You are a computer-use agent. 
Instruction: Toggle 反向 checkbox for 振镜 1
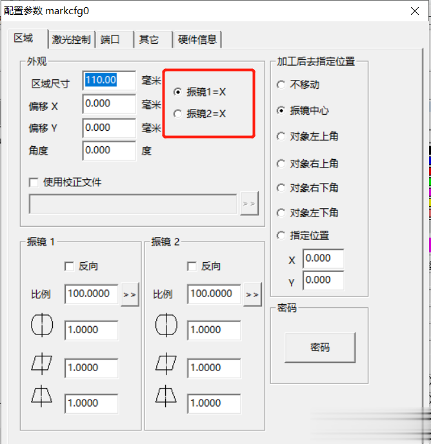coord(81,266)
